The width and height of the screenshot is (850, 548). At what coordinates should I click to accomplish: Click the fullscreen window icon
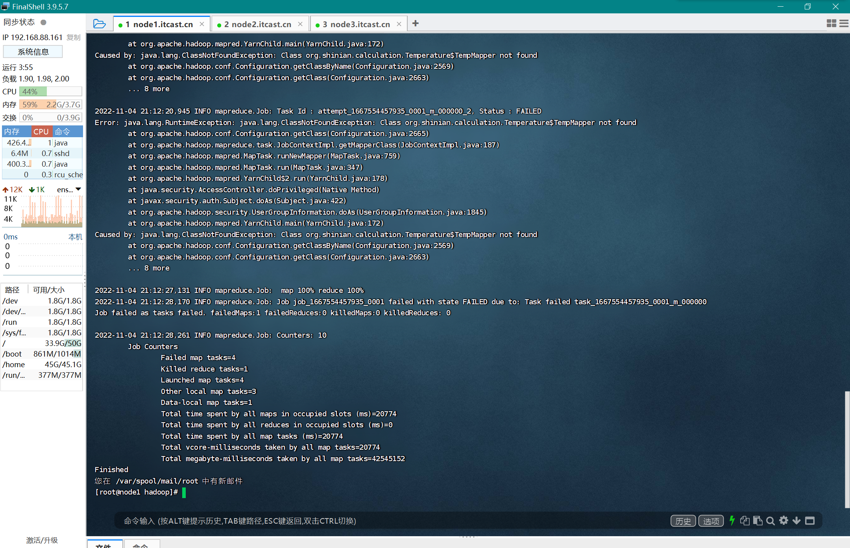(x=810, y=521)
